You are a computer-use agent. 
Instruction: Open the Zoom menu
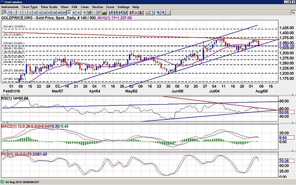tap(110, 7)
